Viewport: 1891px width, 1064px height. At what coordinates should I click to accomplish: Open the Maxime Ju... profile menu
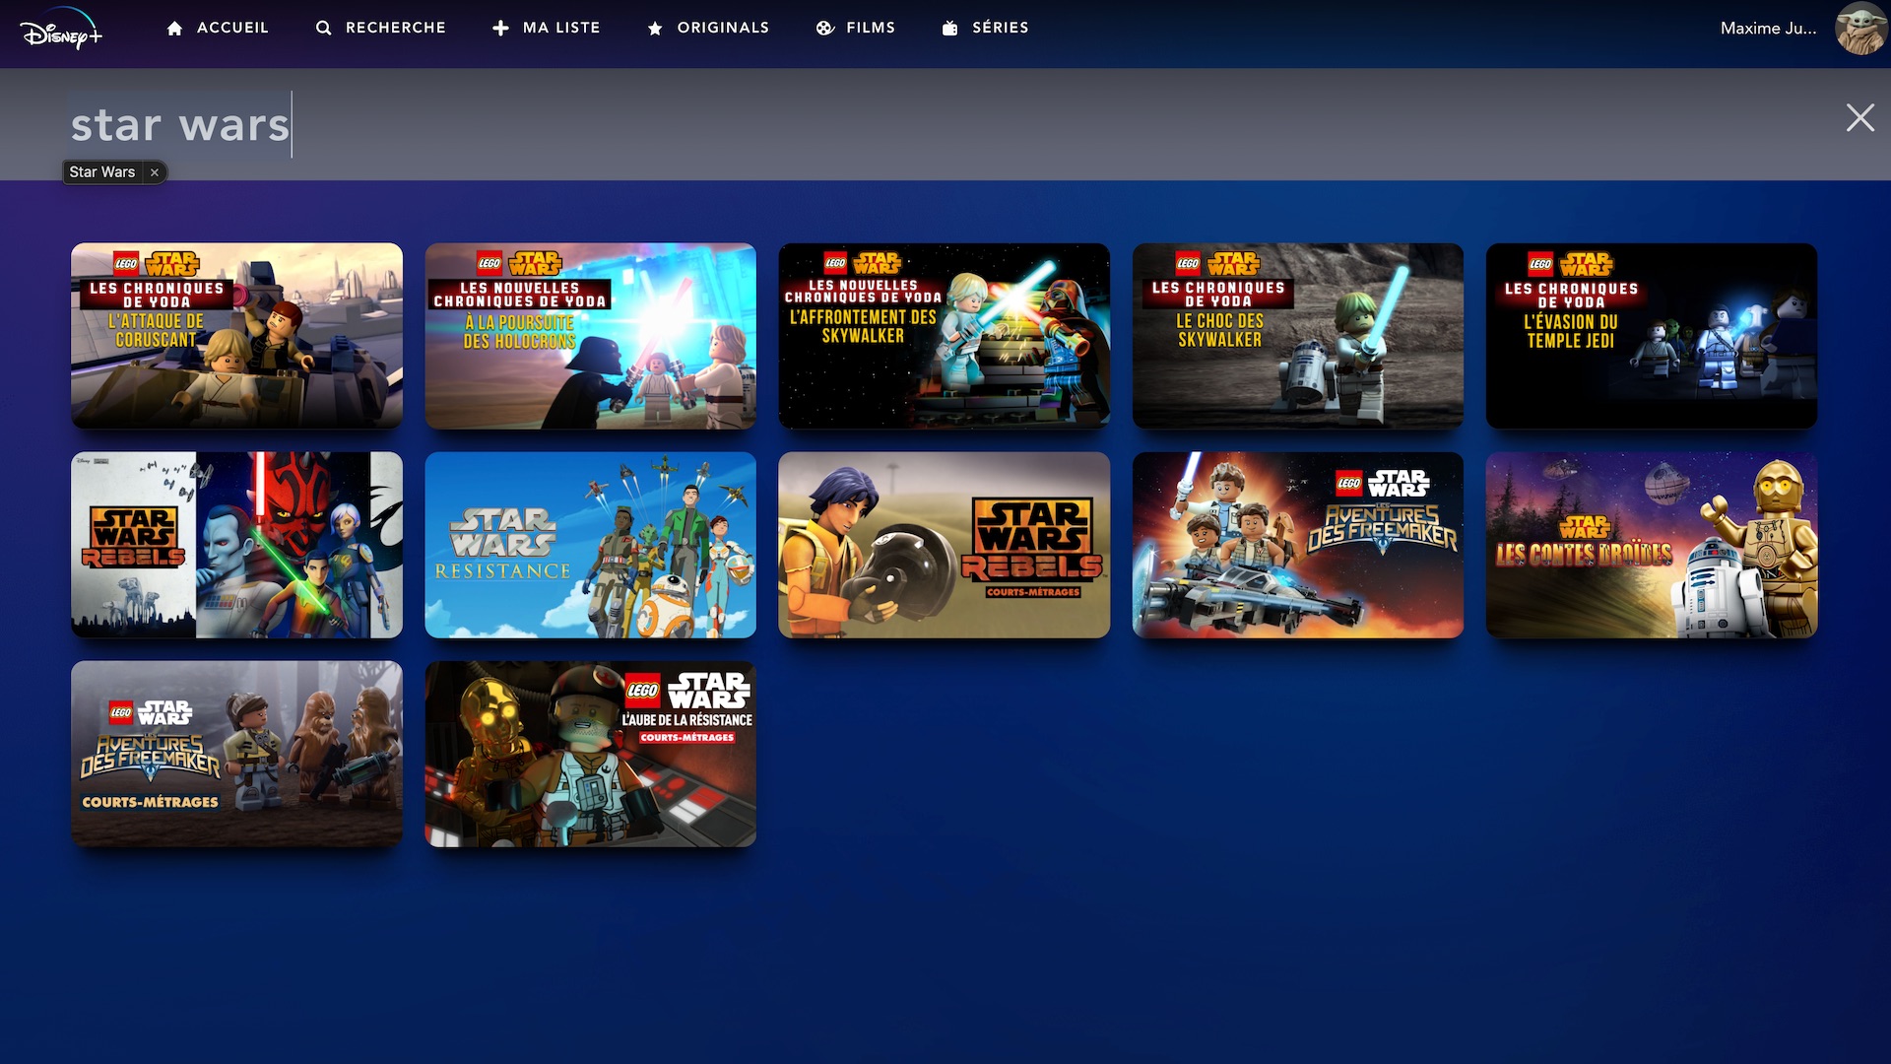click(x=1768, y=29)
